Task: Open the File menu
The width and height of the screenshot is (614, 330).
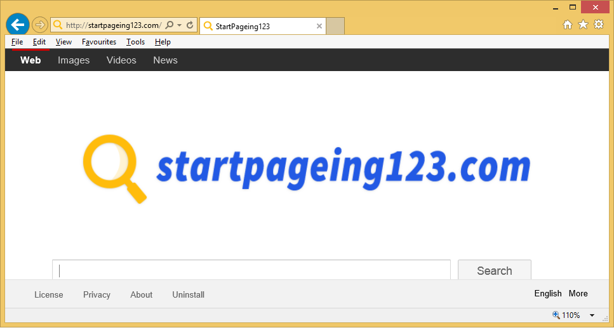Action: pos(17,42)
